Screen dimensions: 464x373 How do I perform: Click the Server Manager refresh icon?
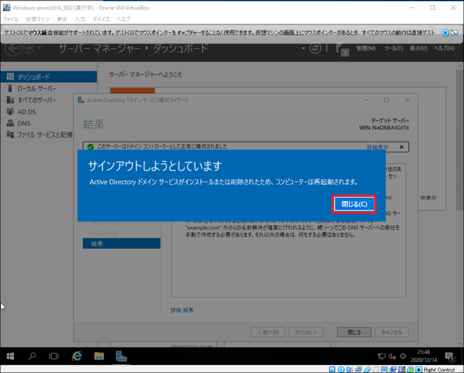pos(315,48)
